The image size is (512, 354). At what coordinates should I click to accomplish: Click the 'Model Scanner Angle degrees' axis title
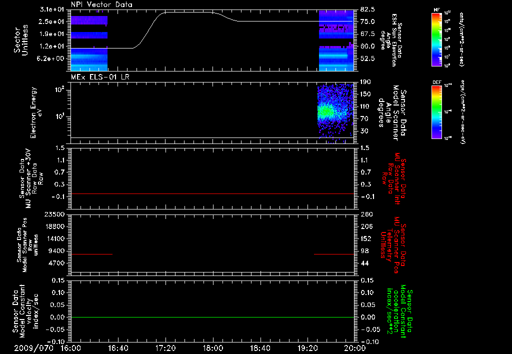coord(392,113)
